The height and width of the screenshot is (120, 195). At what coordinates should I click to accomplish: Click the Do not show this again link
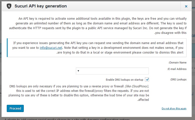pyautogui.click(x=174, y=109)
